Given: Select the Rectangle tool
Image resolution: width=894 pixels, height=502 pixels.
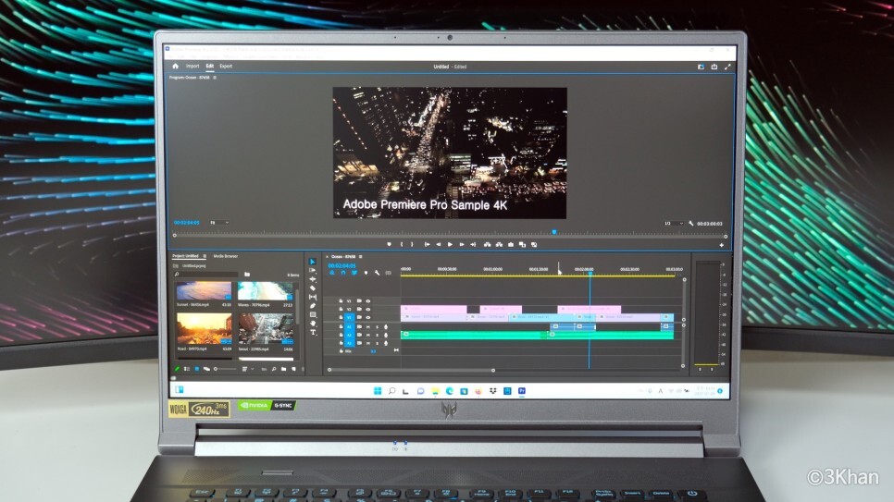Looking at the screenshot, I should (313, 314).
